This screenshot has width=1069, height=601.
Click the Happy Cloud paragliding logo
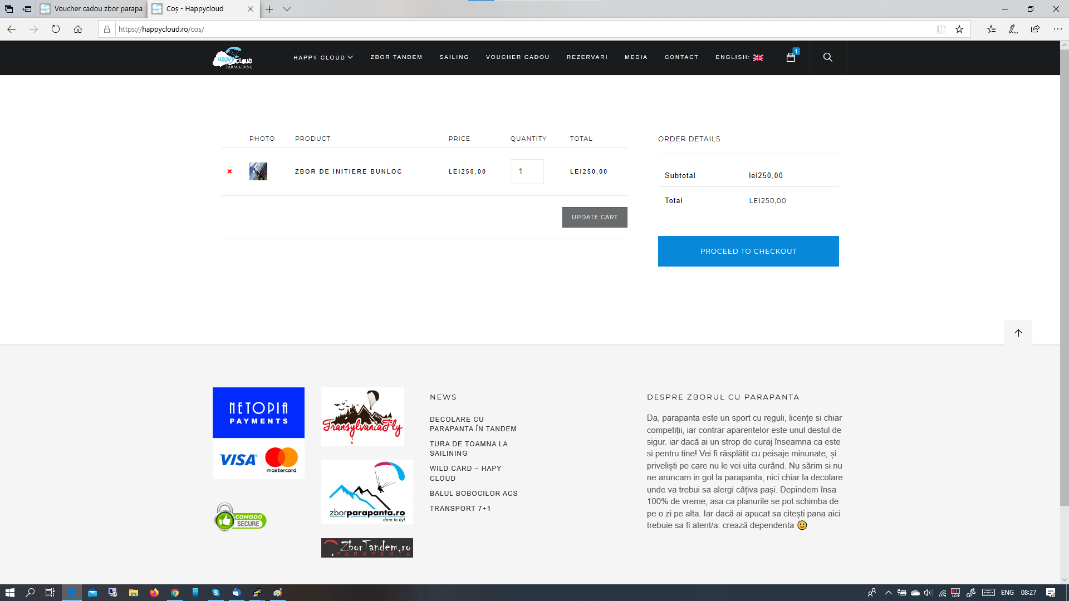(x=233, y=58)
